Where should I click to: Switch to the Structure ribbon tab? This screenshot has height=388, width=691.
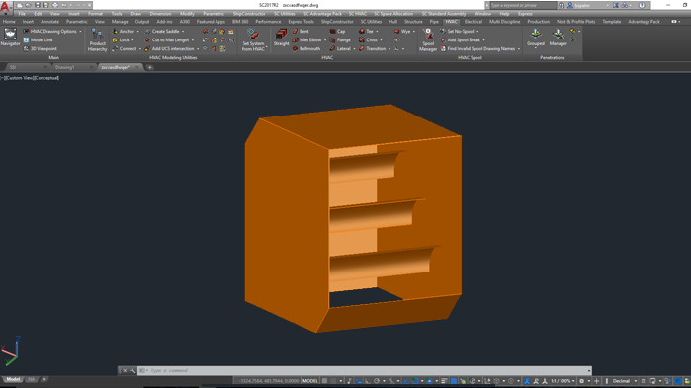coord(413,21)
